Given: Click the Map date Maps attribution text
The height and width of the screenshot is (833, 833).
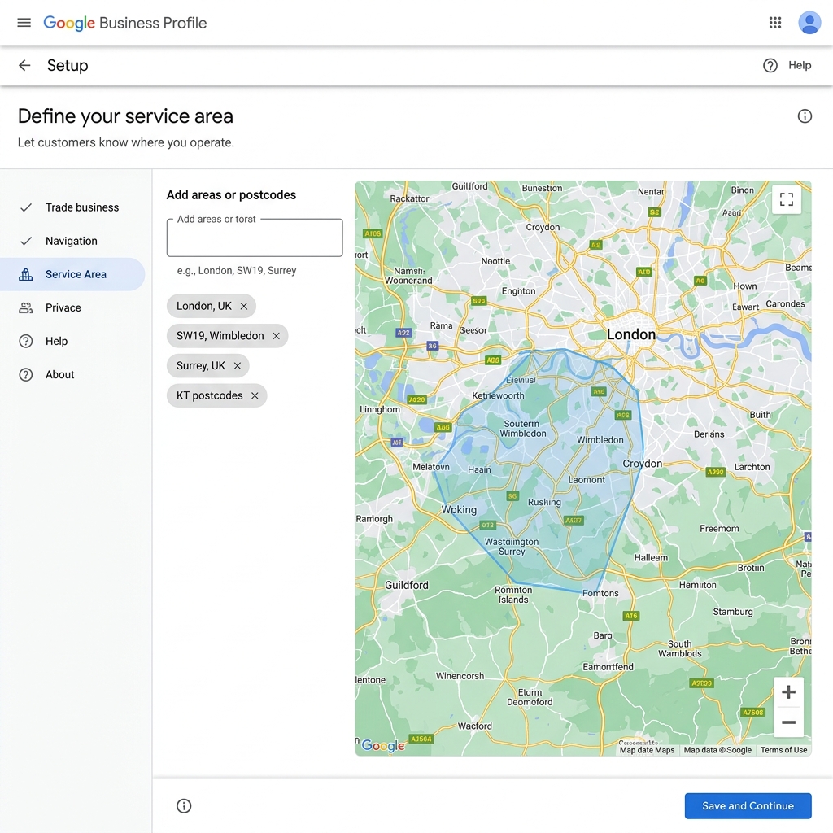Looking at the screenshot, I should pyautogui.click(x=647, y=750).
